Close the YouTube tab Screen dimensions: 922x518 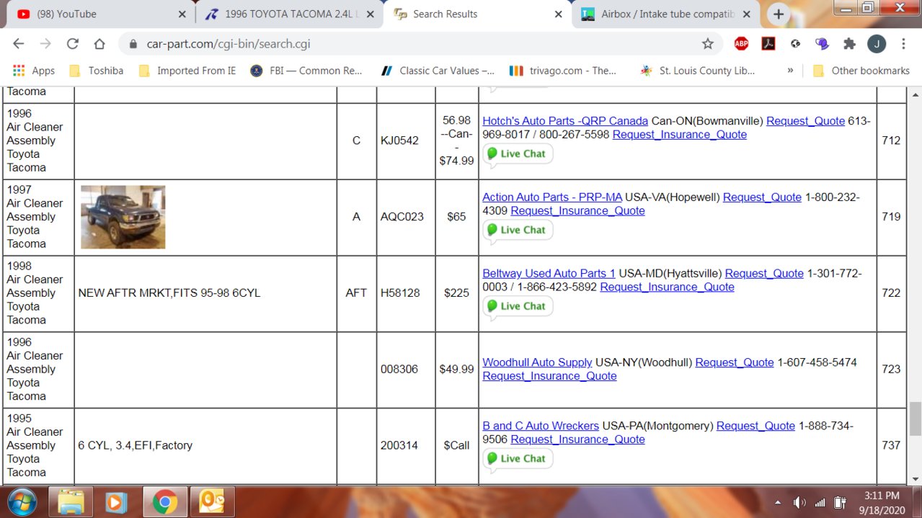[182, 14]
